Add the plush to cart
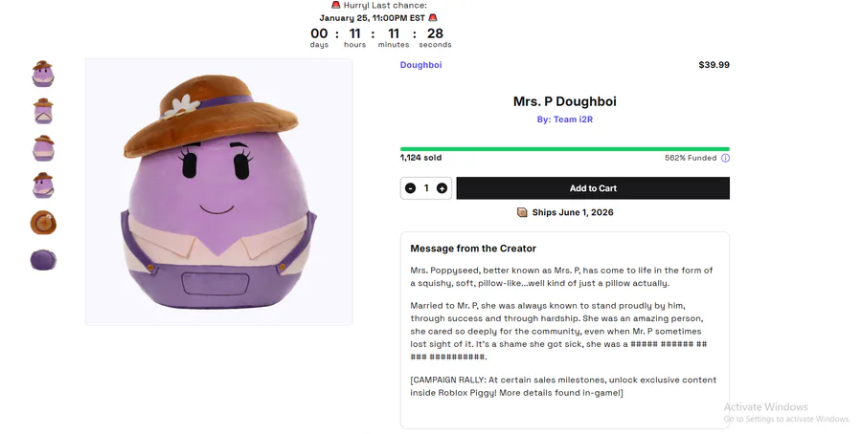This screenshot has width=862, height=434. 593,188
